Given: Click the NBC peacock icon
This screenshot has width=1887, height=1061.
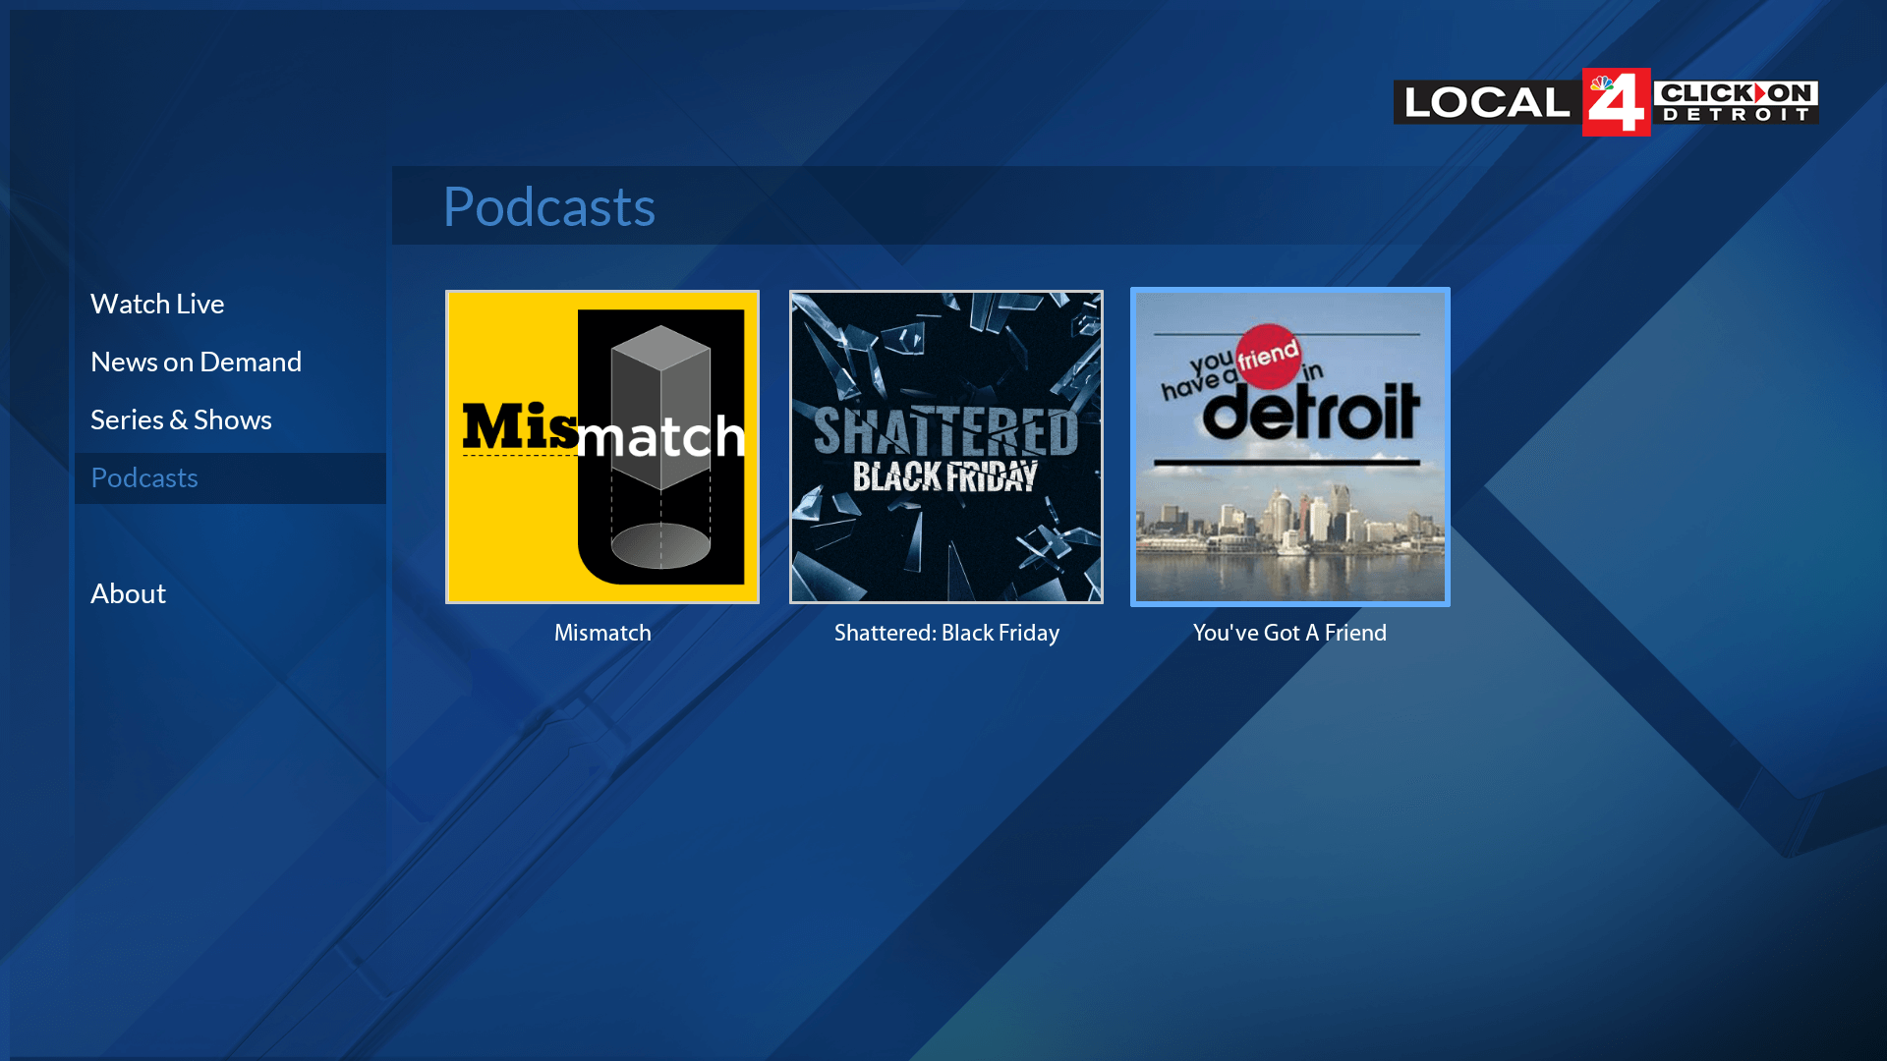Looking at the screenshot, I should pyautogui.click(x=1602, y=83).
